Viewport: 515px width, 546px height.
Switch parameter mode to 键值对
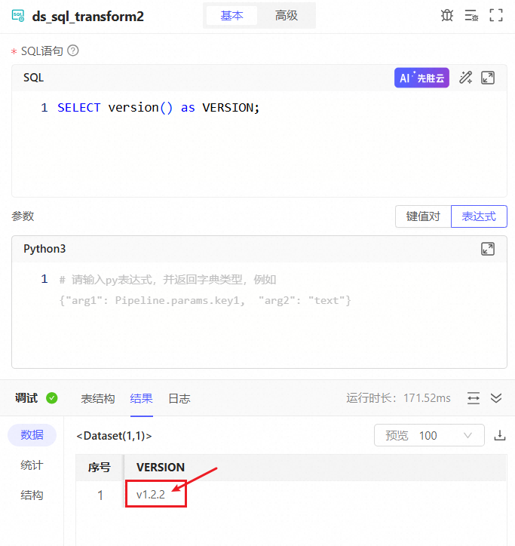coord(423,216)
